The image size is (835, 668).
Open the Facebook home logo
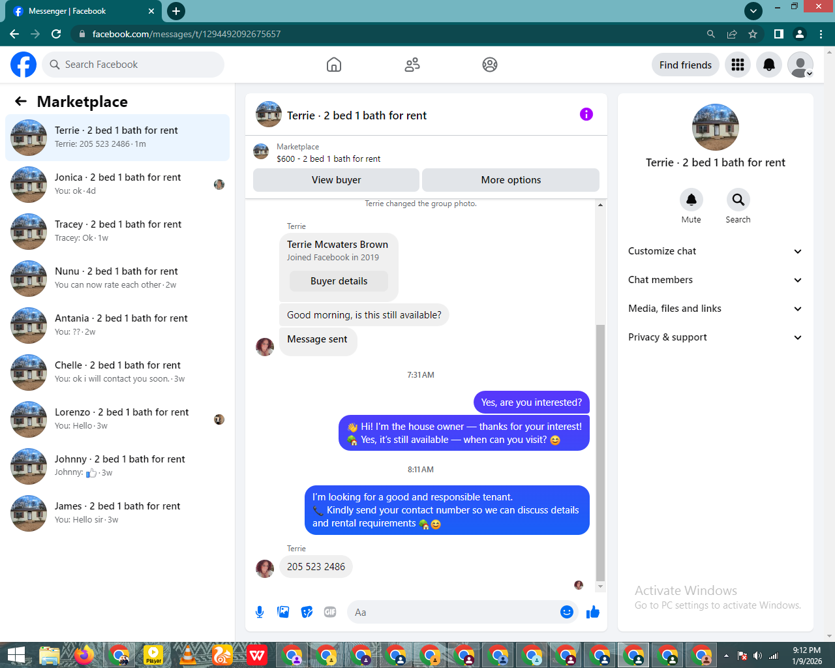coord(23,65)
